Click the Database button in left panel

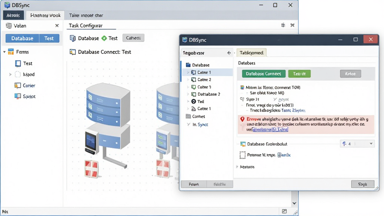tap(22, 39)
